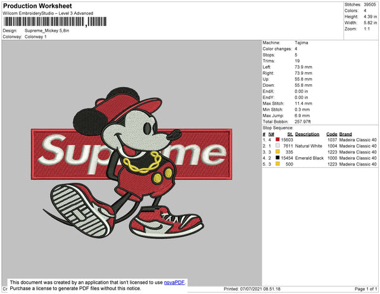Image resolution: width=380 pixels, height=294 pixels.
Task: Click the Supreme Mickey embroidery design preview
Action: pos(132,162)
